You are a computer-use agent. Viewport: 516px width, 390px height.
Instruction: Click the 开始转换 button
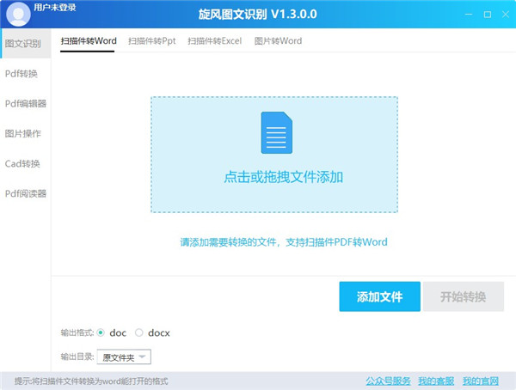[464, 296]
